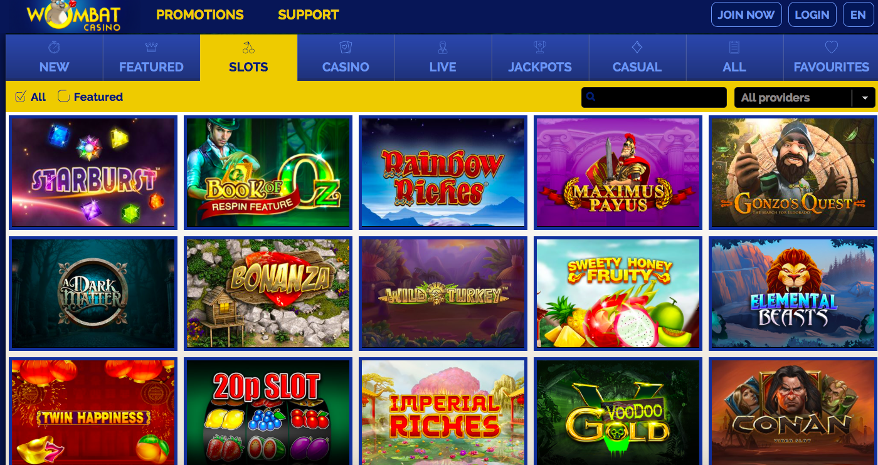Click the trophy icon above JACKPOTS
This screenshot has width=878, height=465.
(x=540, y=47)
